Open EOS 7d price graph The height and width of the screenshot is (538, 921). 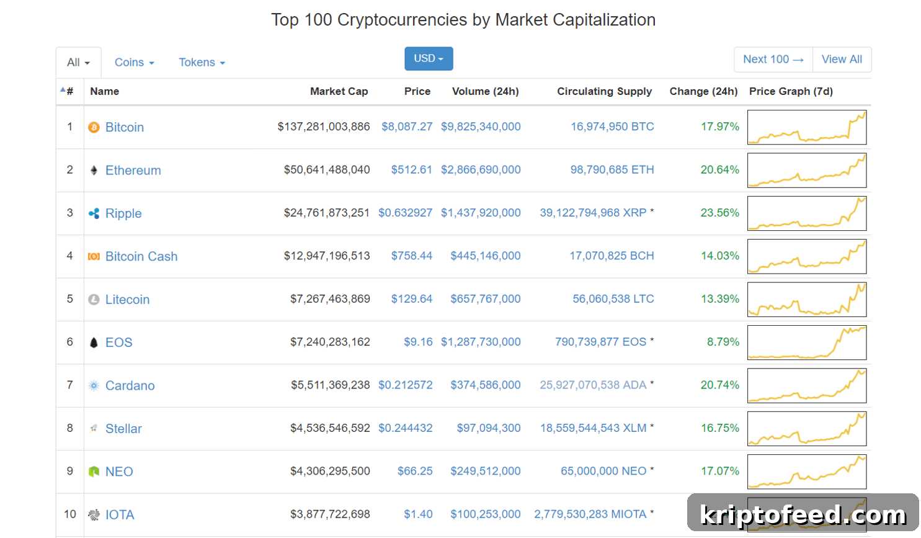(807, 343)
